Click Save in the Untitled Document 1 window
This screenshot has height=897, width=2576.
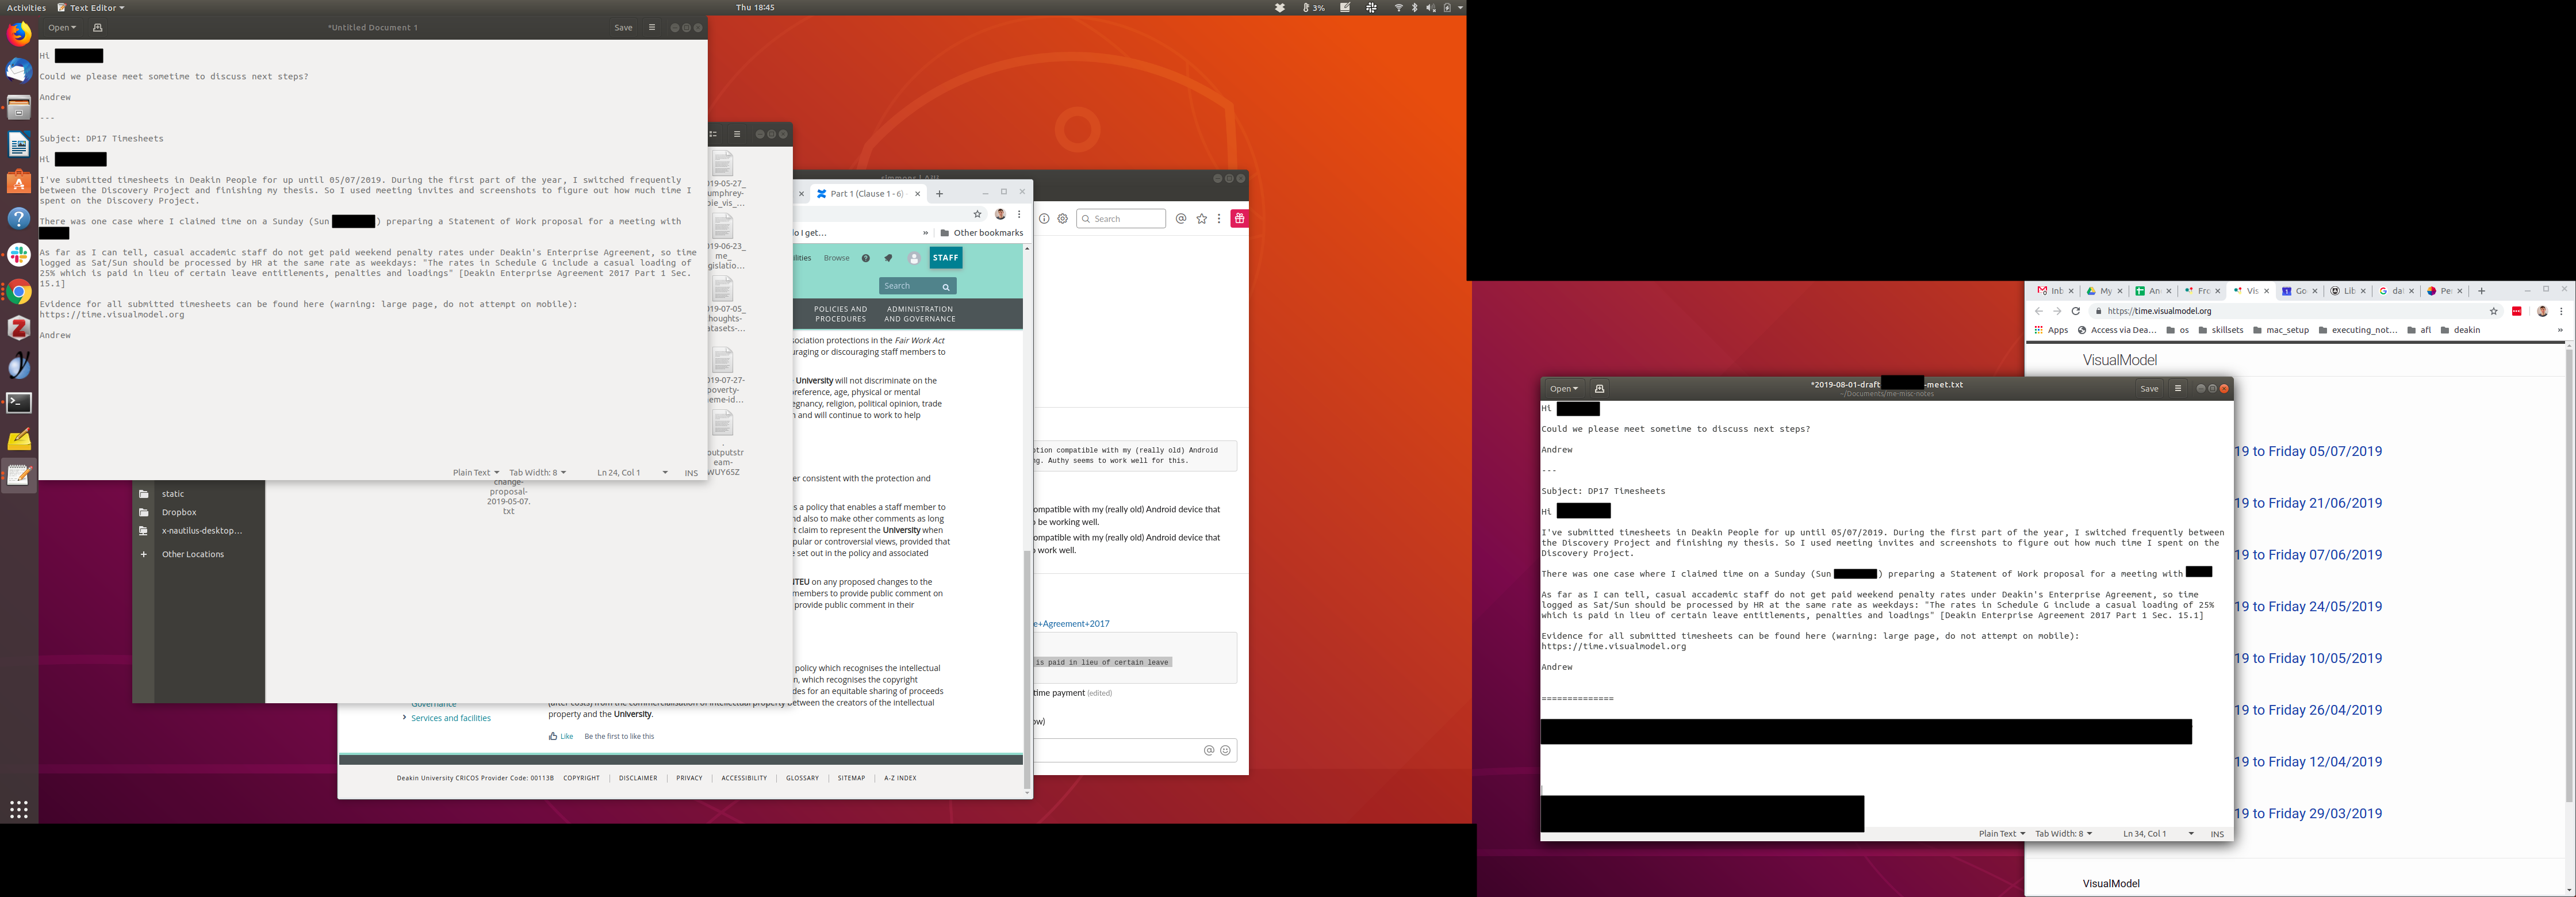[623, 28]
